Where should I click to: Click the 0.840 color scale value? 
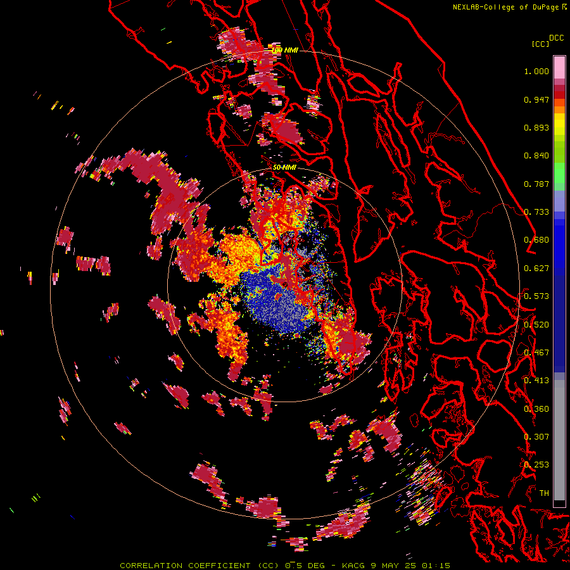[x=536, y=156]
